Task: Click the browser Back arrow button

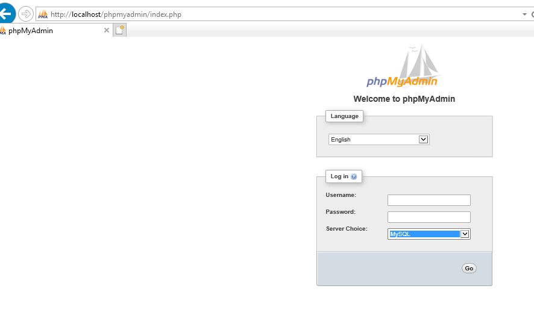Action: (6, 14)
